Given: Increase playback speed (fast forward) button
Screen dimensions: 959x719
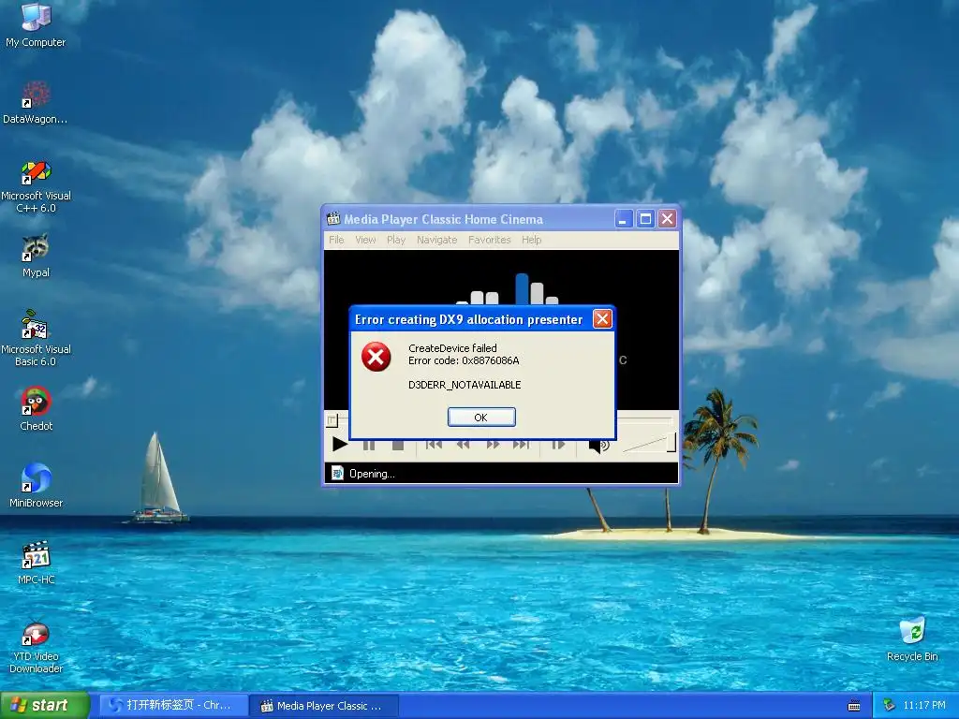Looking at the screenshot, I should pyautogui.click(x=493, y=445).
